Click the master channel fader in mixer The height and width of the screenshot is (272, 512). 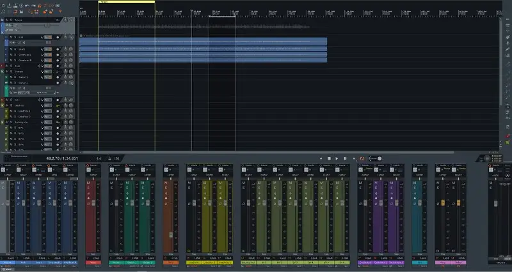pos(499,204)
